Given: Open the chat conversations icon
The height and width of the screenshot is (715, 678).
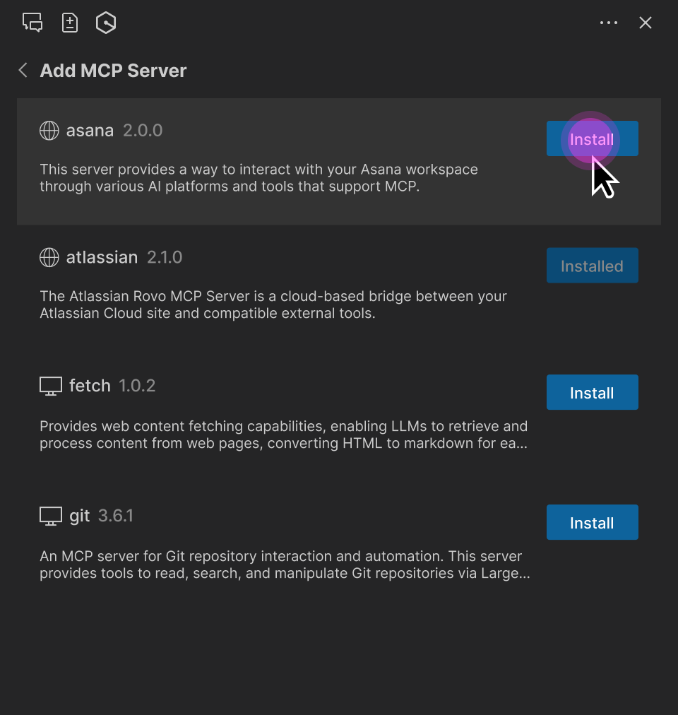Looking at the screenshot, I should pyautogui.click(x=32, y=22).
